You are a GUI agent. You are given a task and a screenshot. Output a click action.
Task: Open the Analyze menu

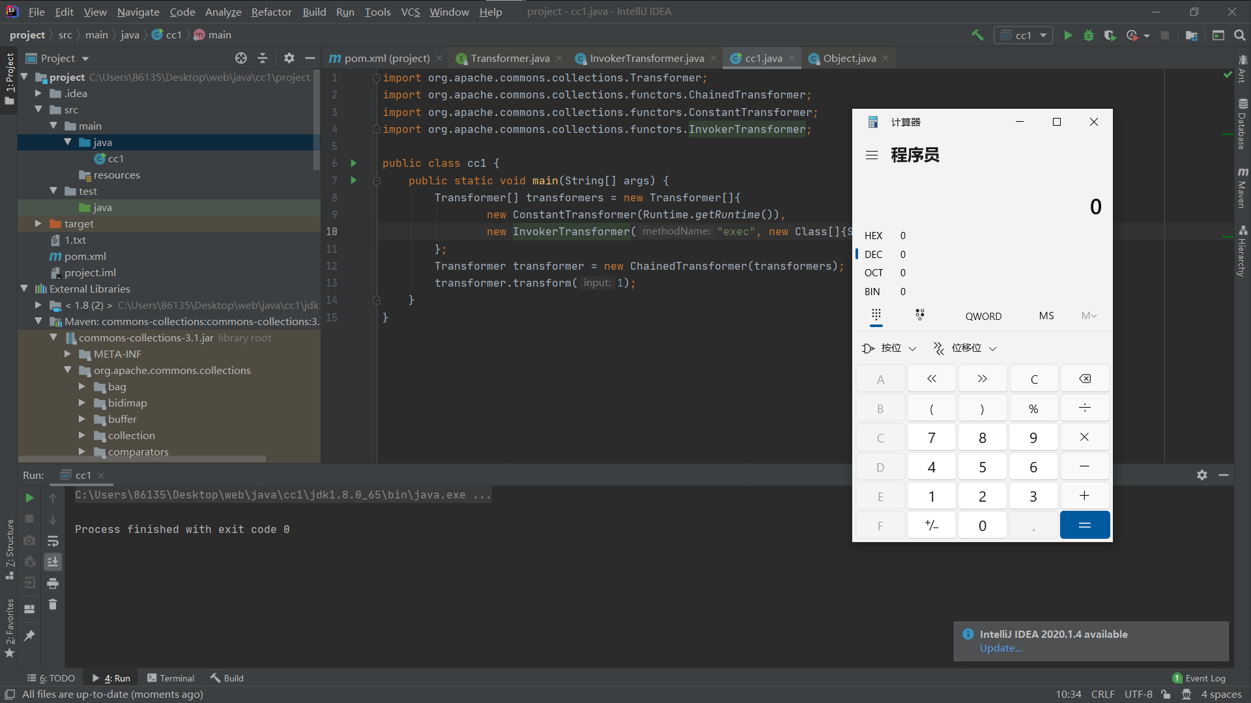click(x=223, y=12)
